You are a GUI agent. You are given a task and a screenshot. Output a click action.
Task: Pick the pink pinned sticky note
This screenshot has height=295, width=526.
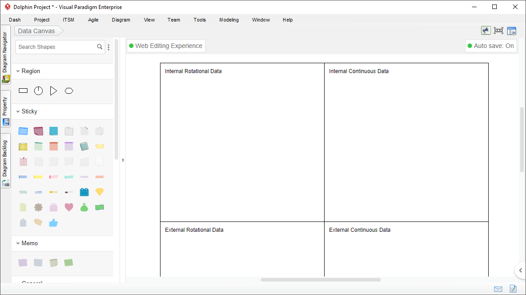tap(23, 161)
